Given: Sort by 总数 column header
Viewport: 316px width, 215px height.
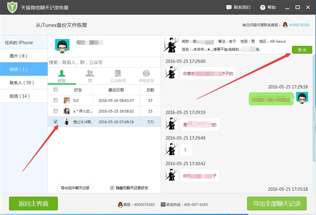Looking at the screenshot, I should click(x=150, y=90).
